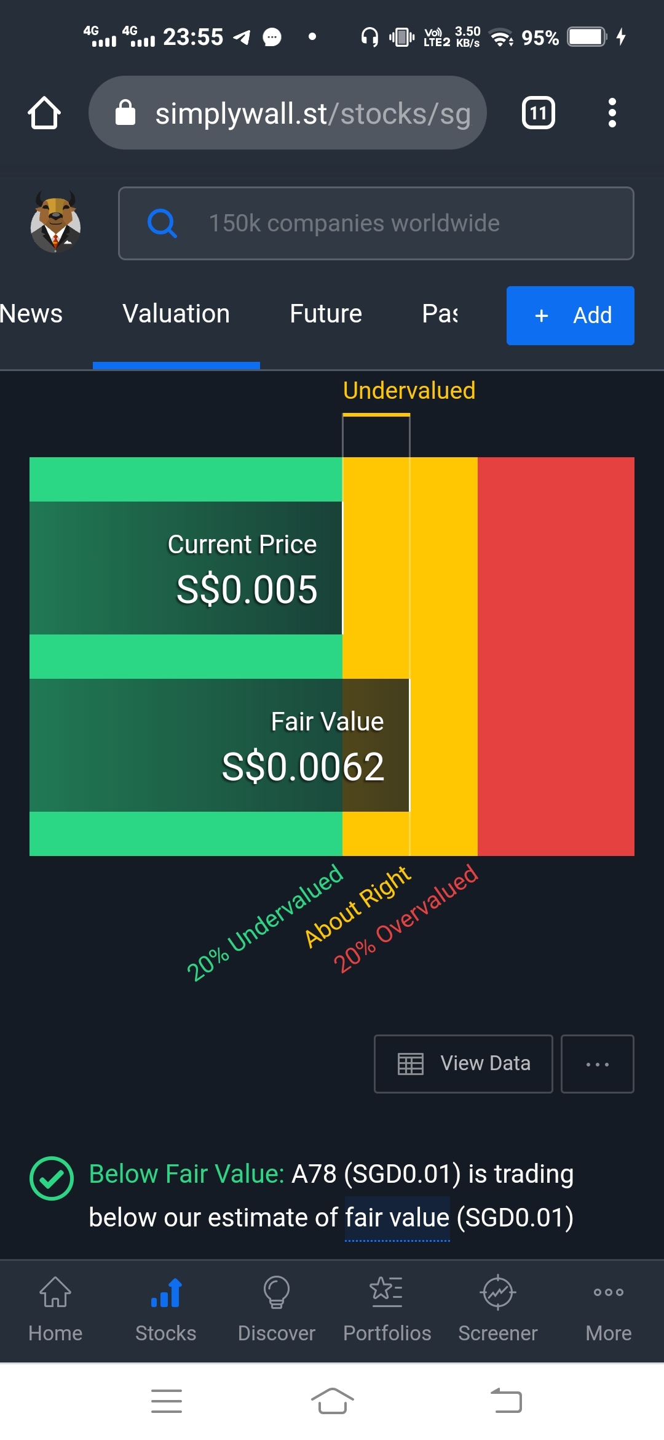This screenshot has height=1440, width=664.
Task: Expand the More menu in the bottom navigation
Action: click(609, 1310)
